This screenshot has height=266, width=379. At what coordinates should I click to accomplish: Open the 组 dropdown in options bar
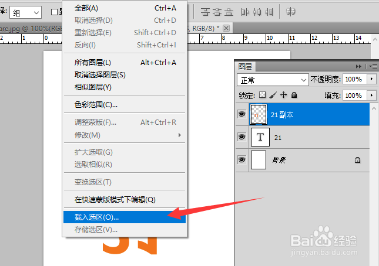pyautogui.click(x=26, y=12)
